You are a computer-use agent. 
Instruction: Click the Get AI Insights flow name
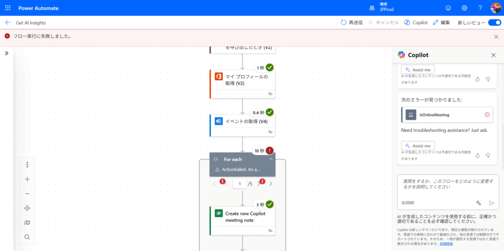point(31,23)
